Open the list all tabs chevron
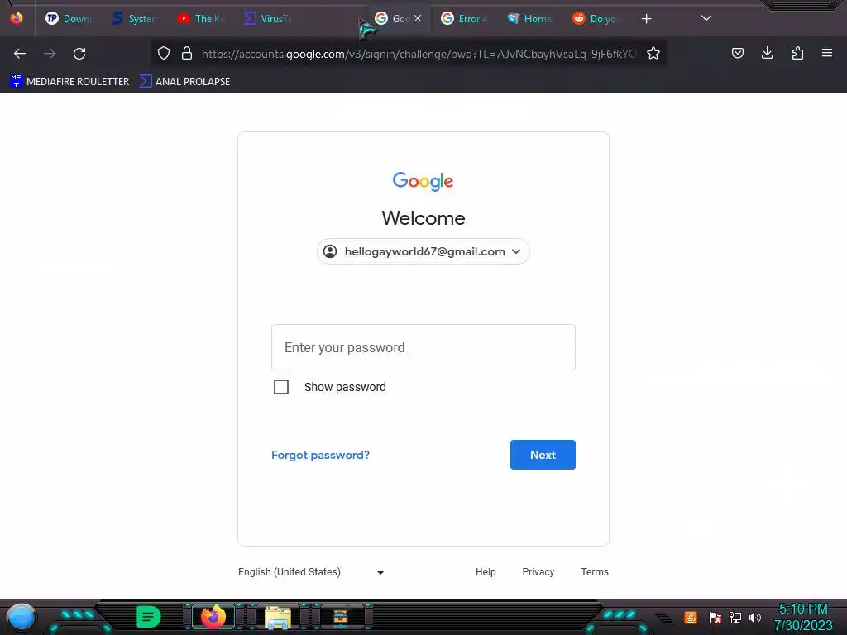The height and width of the screenshot is (635, 847). point(706,18)
